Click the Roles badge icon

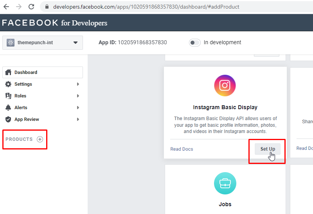[8, 96]
